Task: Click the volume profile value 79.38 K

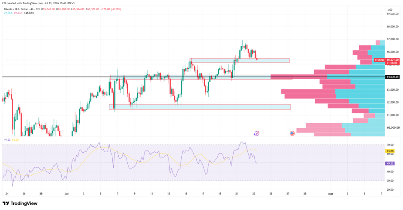Action: pos(8,13)
